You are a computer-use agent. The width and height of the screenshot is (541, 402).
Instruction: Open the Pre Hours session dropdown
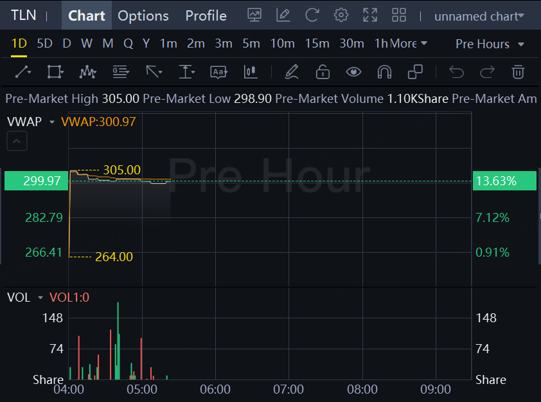coord(490,44)
